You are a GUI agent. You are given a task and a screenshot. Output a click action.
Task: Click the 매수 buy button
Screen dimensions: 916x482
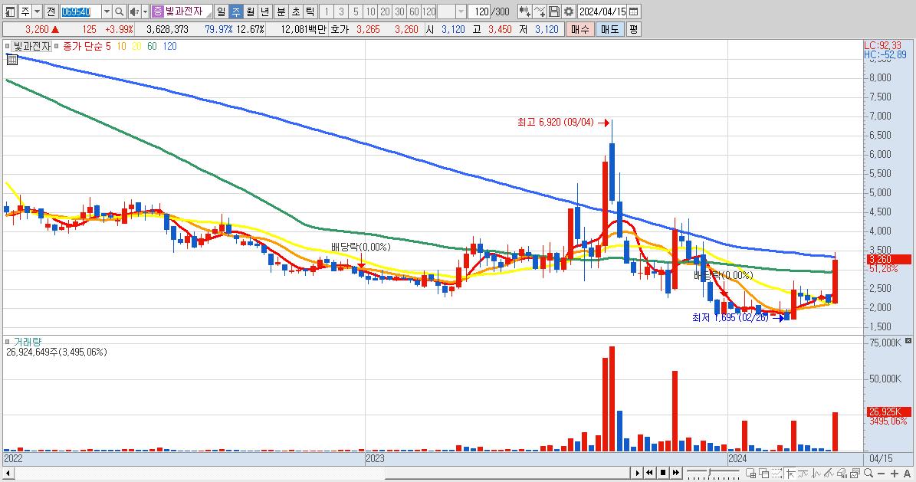coord(580,29)
